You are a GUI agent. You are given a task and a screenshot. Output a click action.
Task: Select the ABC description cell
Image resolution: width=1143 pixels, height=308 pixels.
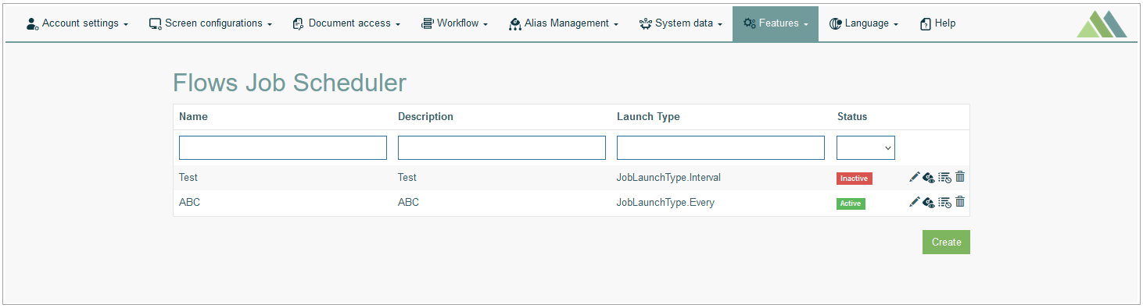[409, 203]
